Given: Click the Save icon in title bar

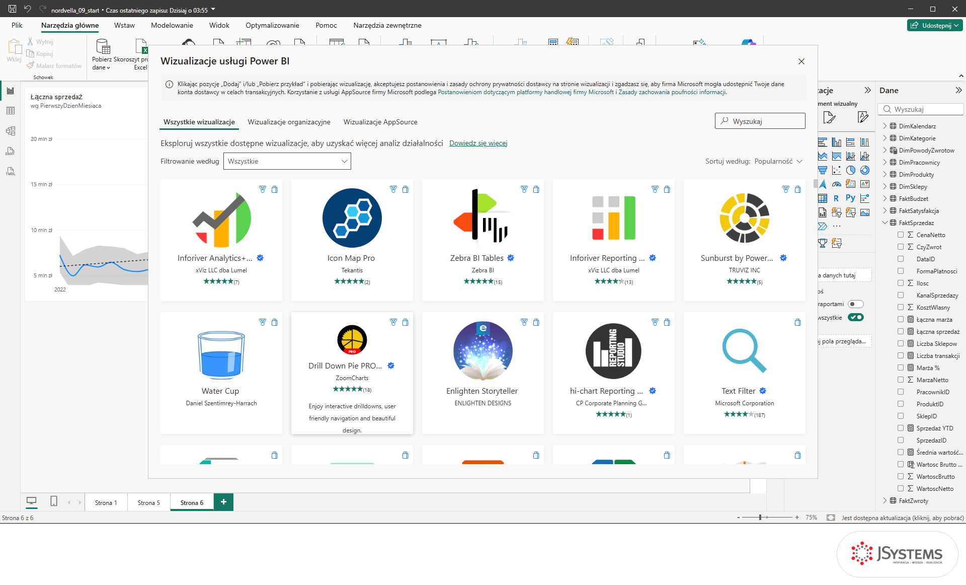Looking at the screenshot, I should [x=13, y=9].
